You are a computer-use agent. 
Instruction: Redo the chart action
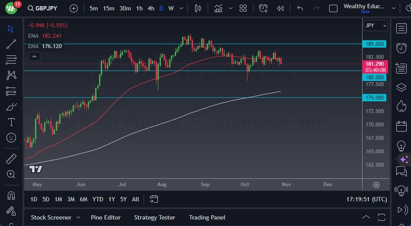click(316, 8)
